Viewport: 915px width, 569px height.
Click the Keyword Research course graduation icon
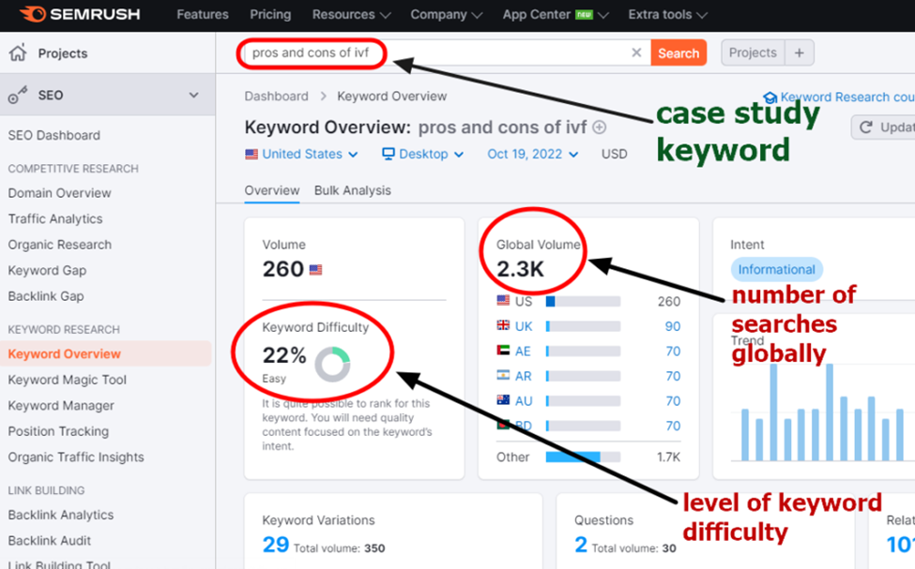pyautogui.click(x=770, y=97)
